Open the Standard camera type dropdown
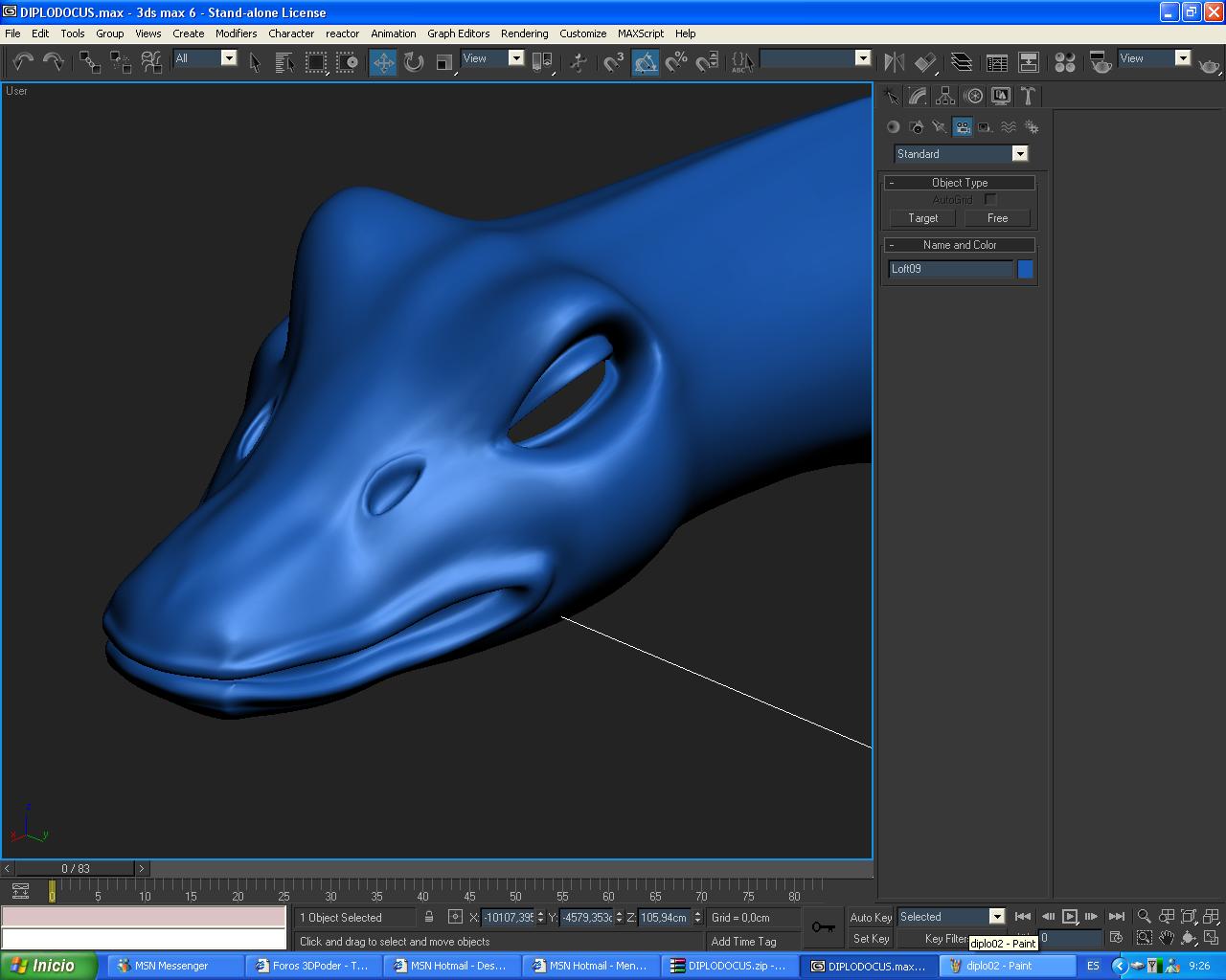Image resolution: width=1226 pixels, height=980 pixels. (x=1019, y=154)
